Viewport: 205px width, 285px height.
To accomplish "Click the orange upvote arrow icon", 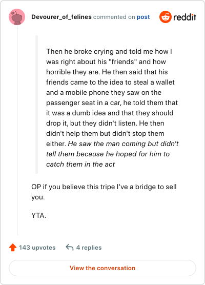I will [x=13, y=248].
